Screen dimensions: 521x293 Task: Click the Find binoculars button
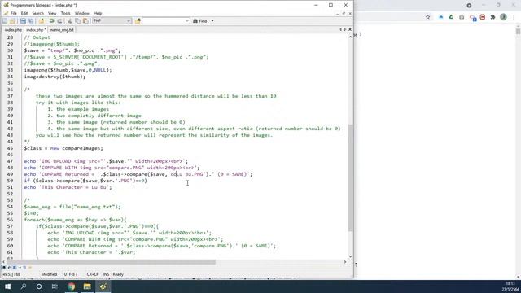click(200, 21)
